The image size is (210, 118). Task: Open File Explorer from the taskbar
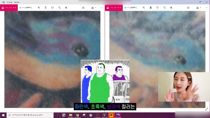71,115
